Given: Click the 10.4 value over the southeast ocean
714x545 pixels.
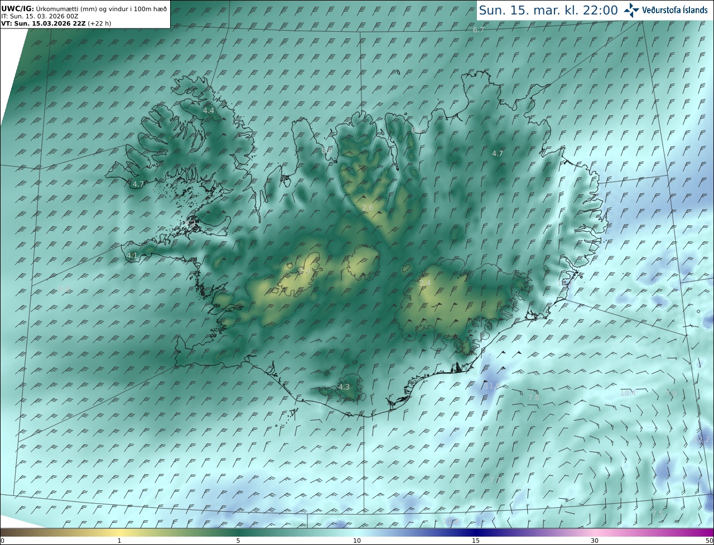Looking at the screenshot, I should 628,393.
